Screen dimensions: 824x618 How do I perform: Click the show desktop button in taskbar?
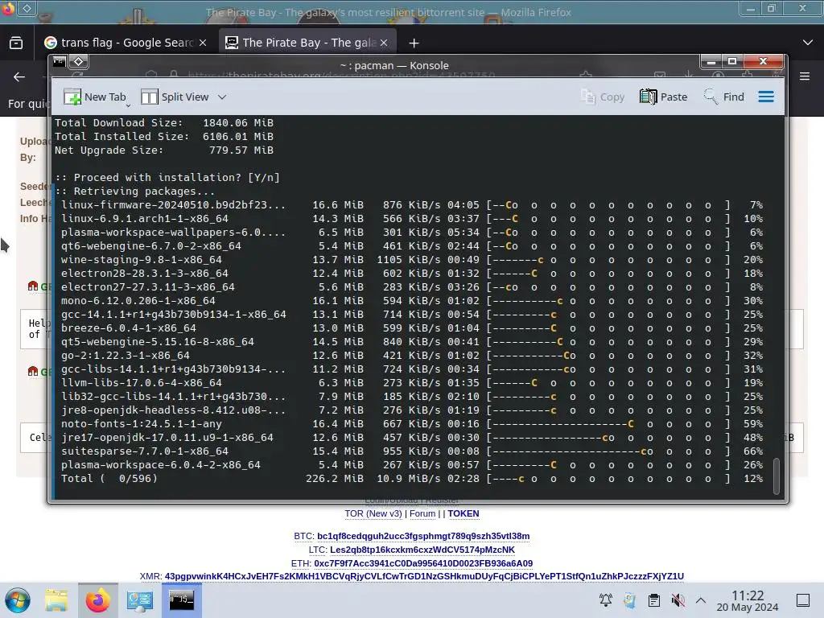803,600
